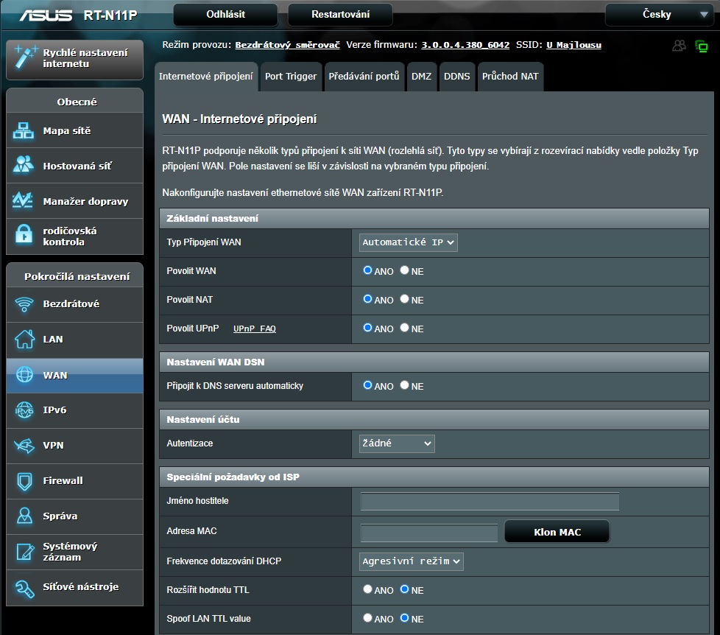The width and height of the screenshot is (720, 635).
Task: Open Hostovaná síť guest network icon
Action: 24,166
